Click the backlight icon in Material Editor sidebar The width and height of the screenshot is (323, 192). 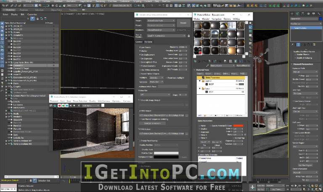pyautogui.click(x=250, y=27)
